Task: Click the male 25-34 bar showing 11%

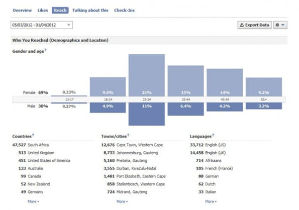Action: click(x=147, y=114)
